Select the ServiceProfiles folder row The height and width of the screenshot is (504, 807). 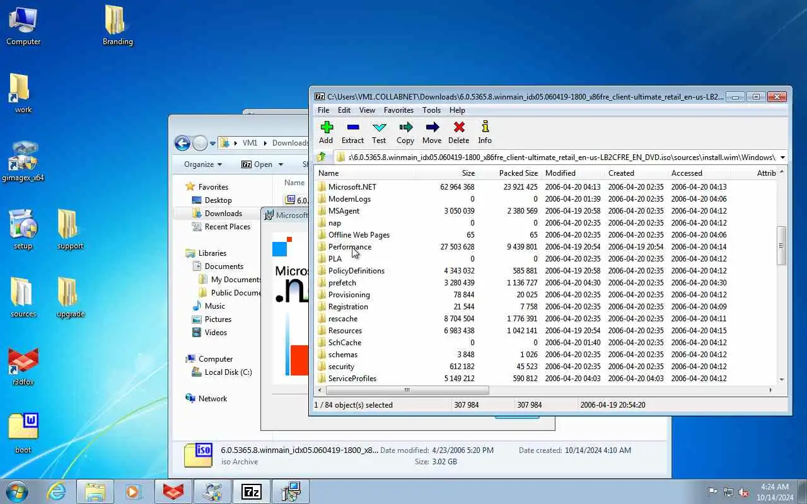[546, 378]
